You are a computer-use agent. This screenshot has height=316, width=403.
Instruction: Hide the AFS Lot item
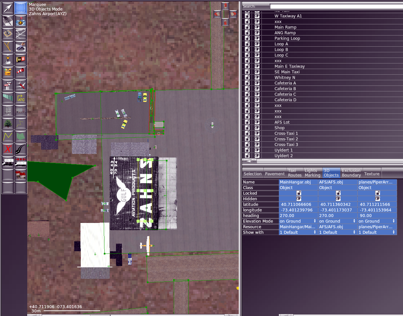click(257, 122)
